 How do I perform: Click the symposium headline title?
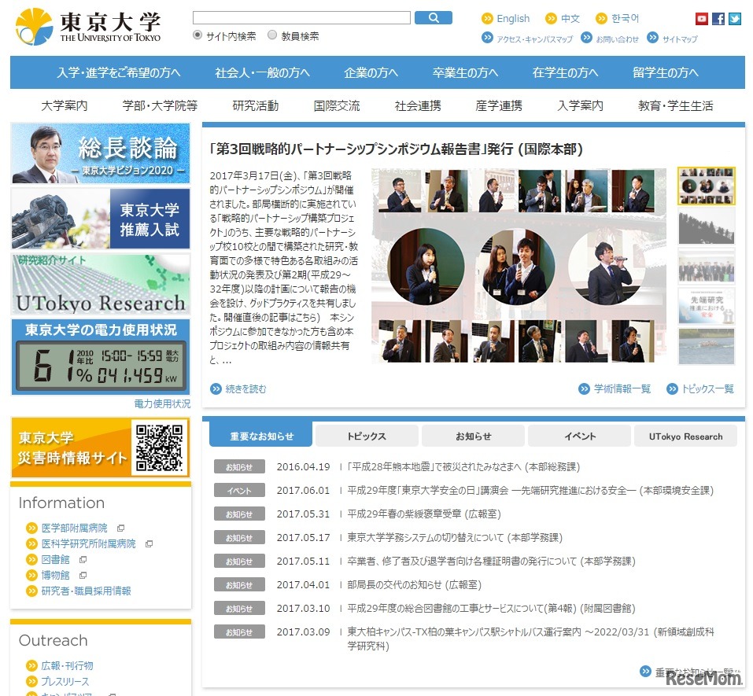click(x=396, y=149)
